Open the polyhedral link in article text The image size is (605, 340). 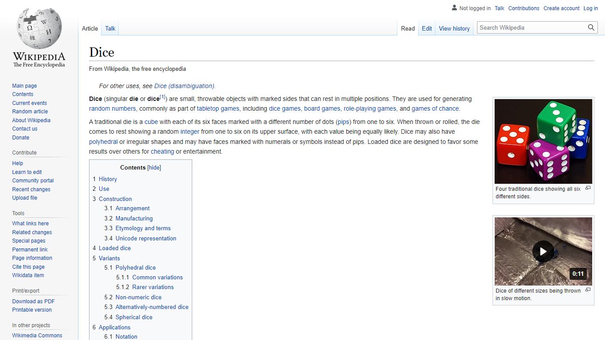click(x=103, y=142)
